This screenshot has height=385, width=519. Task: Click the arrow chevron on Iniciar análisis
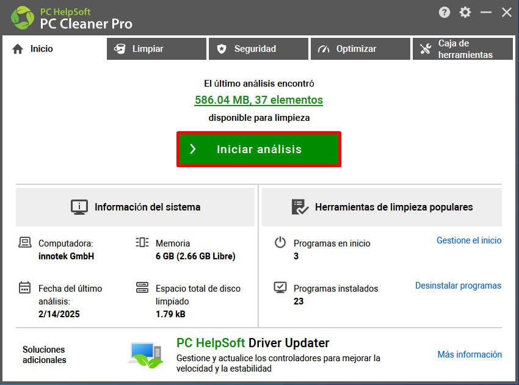coord(193,149)
